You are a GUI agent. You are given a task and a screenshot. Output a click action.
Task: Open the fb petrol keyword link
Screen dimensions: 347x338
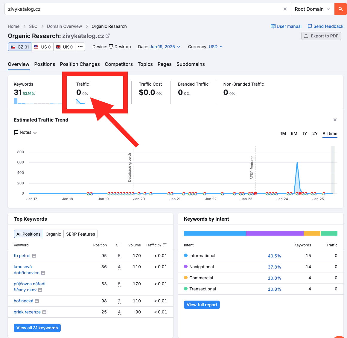click(22, 256)
